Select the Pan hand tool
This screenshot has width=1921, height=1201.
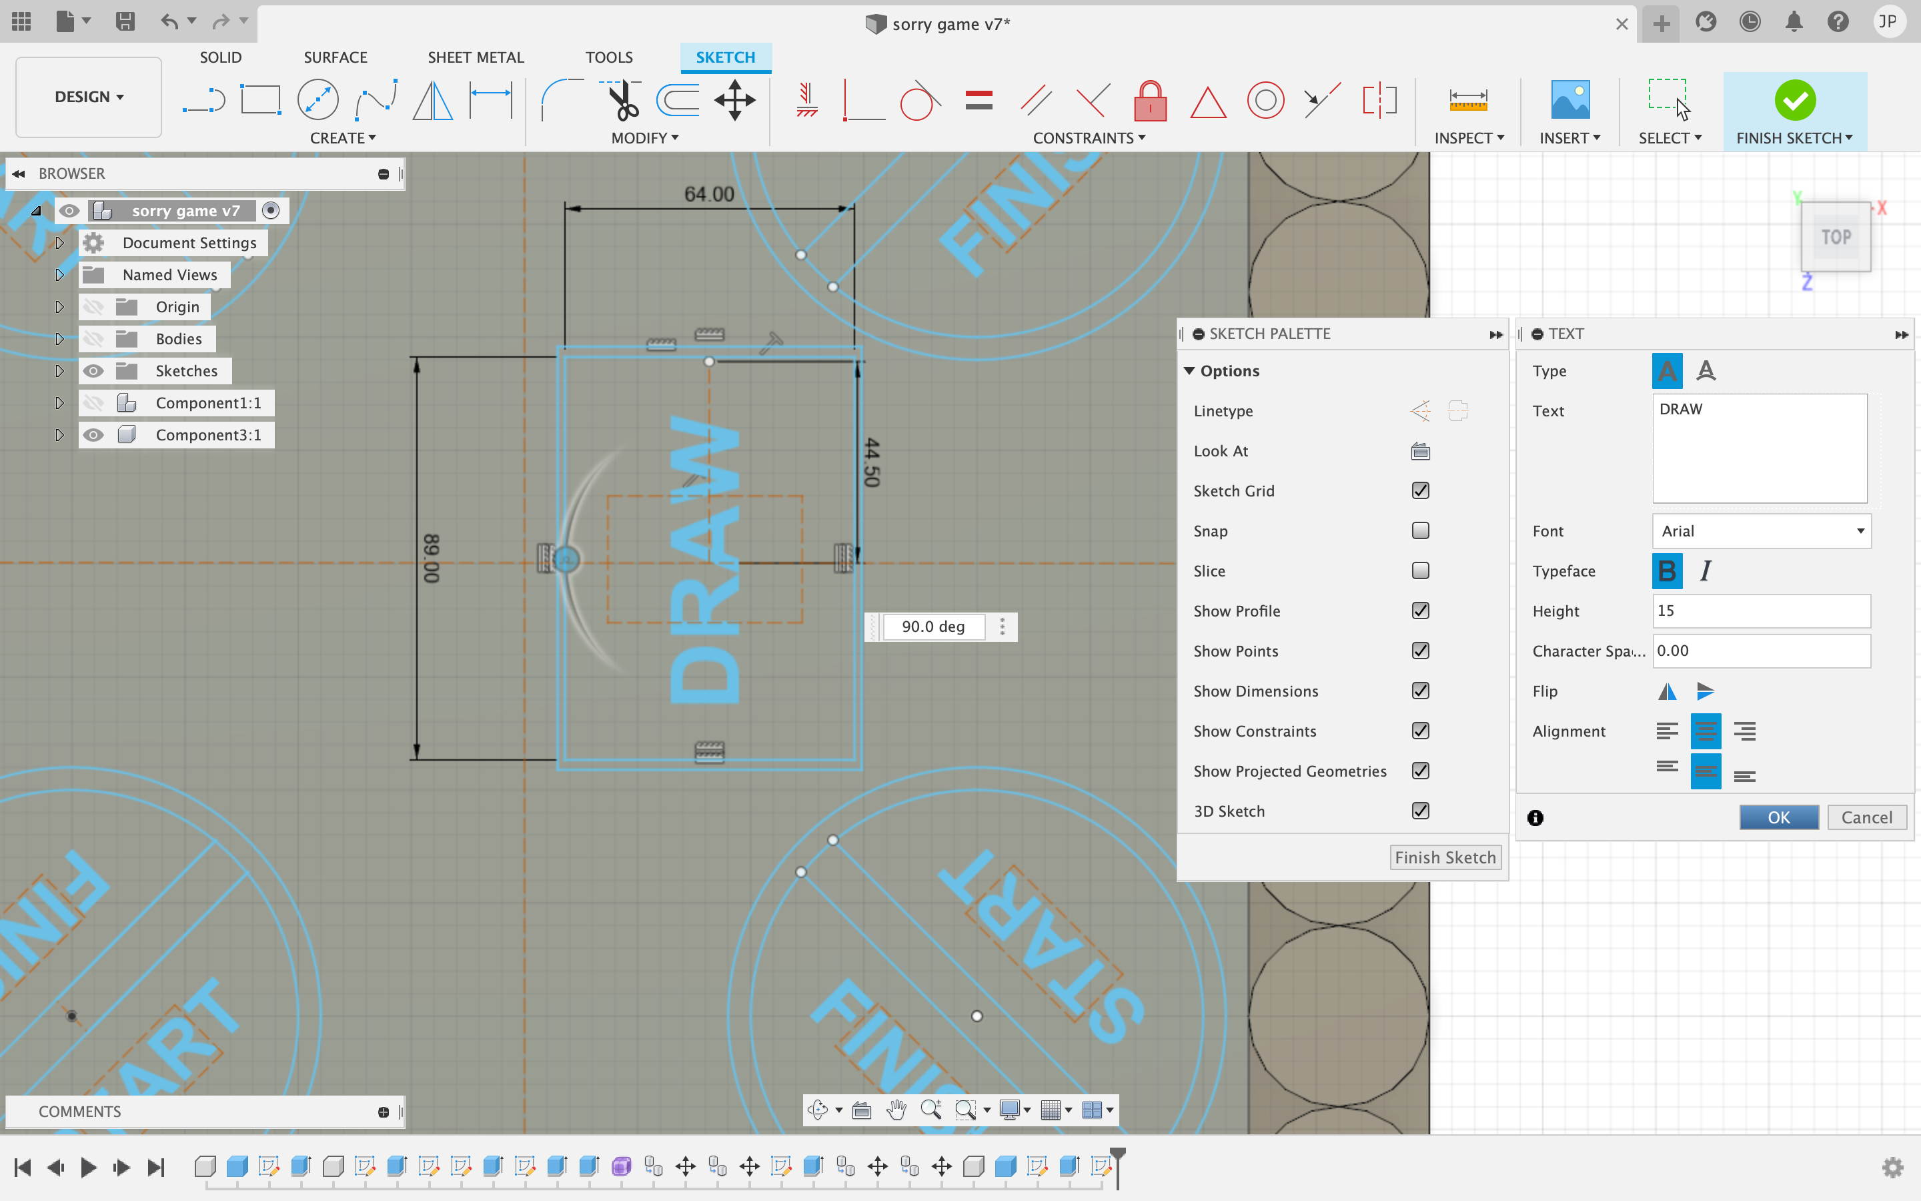896,1110
